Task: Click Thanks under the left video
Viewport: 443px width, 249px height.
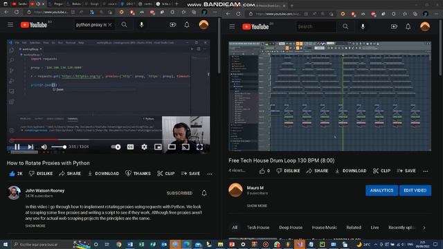Action: tap(138, 174)
